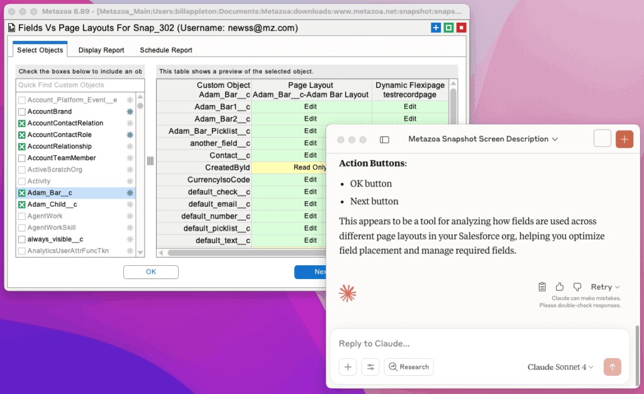Image resolution: width=644 pixels, height=394 pixels.
Task: Click the asterisk icon next to AccountTeamMember
Action: (x=130, y=158)
